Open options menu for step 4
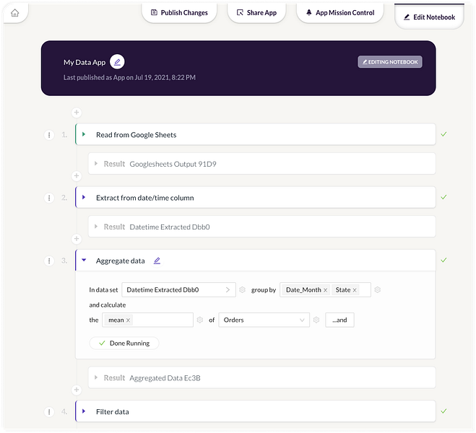Viewport: 476px width, 433px height. coord(49,412)
